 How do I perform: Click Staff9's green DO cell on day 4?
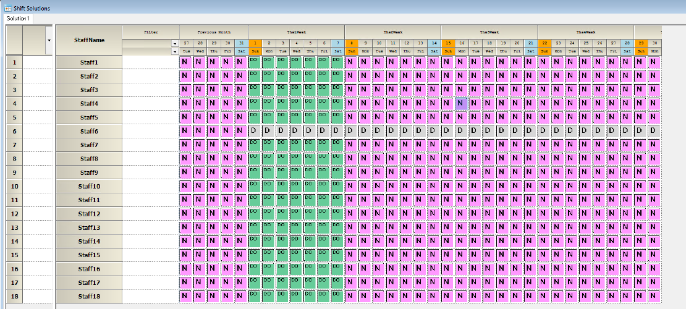pyautogui.click(x=296, y=172)
